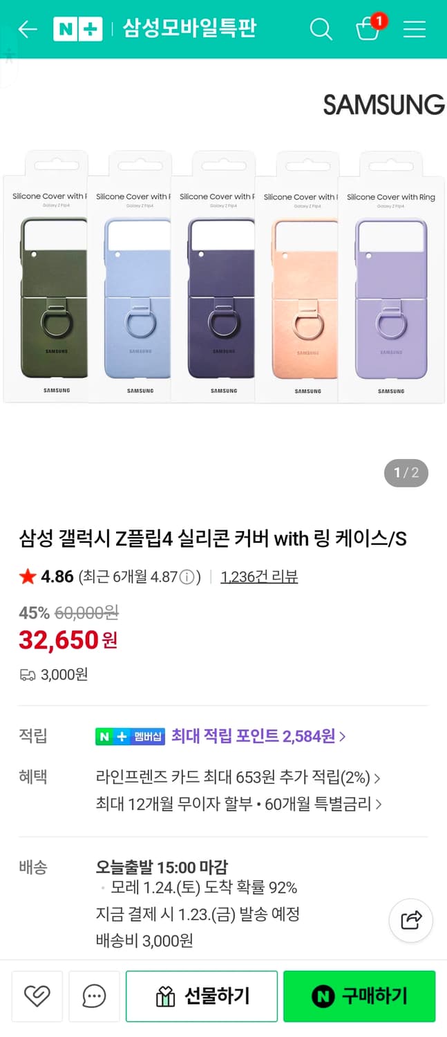Open the share icon above the bottom bar
Viewport: 447px width, 1037px height.
(x=410, y=921)
